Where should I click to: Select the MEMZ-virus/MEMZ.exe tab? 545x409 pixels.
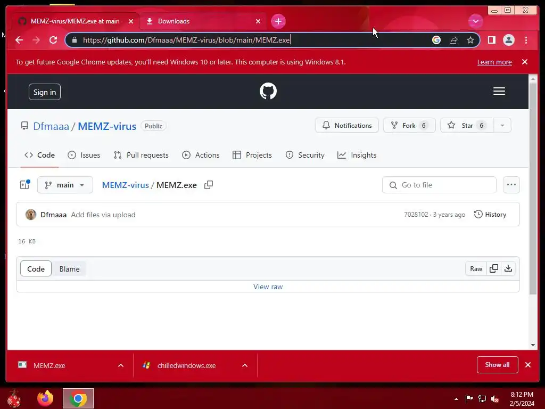76,21
